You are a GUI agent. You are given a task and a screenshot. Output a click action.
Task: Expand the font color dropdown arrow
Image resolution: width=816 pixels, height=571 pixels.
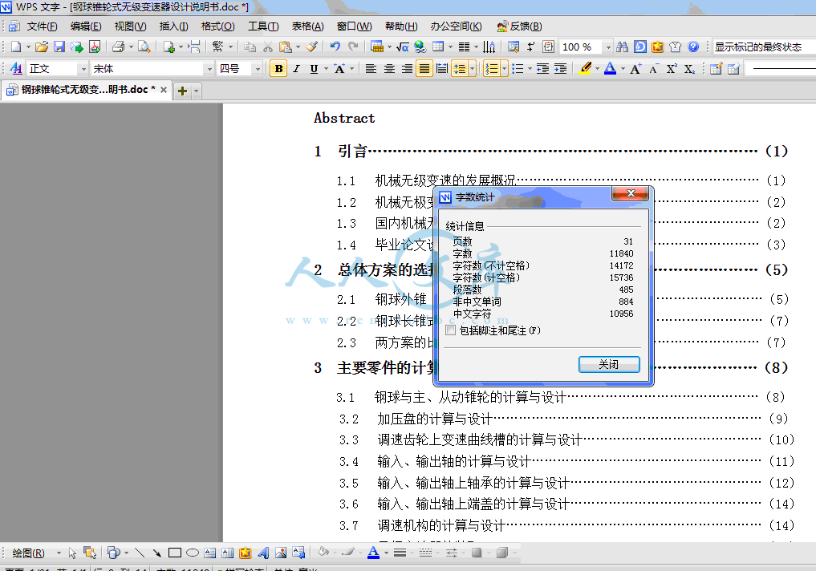623,69
